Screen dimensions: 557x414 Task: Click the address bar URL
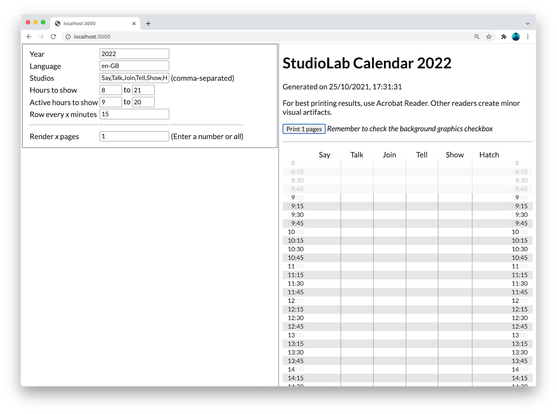92,37
